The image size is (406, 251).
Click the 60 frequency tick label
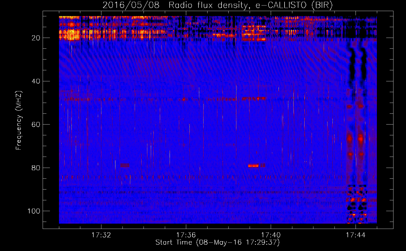[x=36, y=124]
